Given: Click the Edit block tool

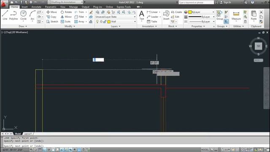Looking at the screenshot, I should 175,17.
